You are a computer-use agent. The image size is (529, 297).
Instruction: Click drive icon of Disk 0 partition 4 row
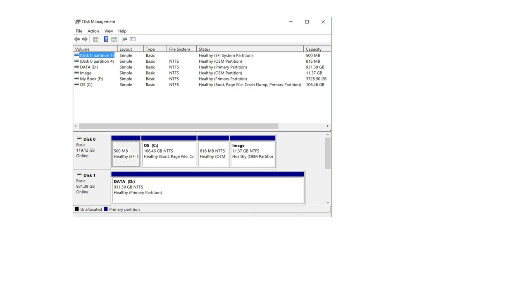point(76,61)
